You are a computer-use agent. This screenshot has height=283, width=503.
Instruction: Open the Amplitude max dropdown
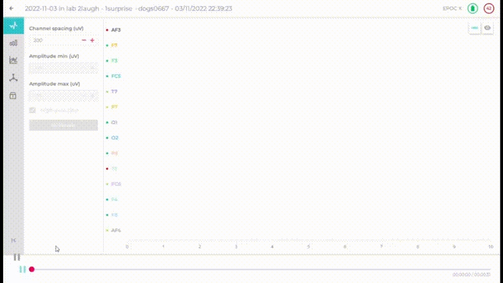(63, 96)
